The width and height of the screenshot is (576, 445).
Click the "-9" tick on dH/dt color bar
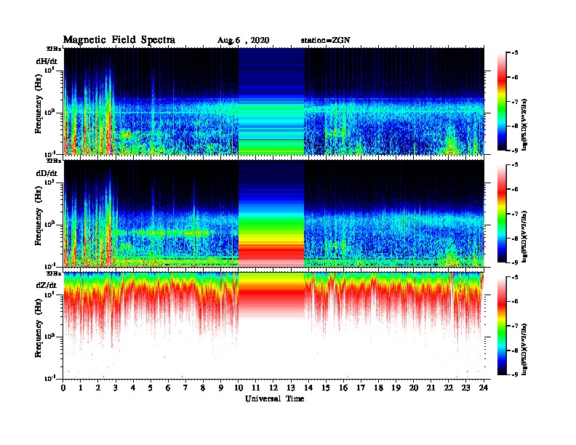point(515,151)
